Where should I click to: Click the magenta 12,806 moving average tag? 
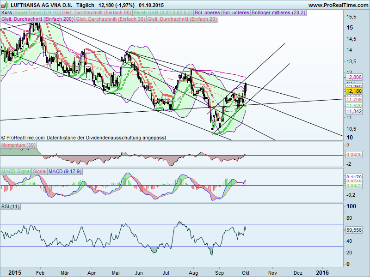(x=354, y=77)
